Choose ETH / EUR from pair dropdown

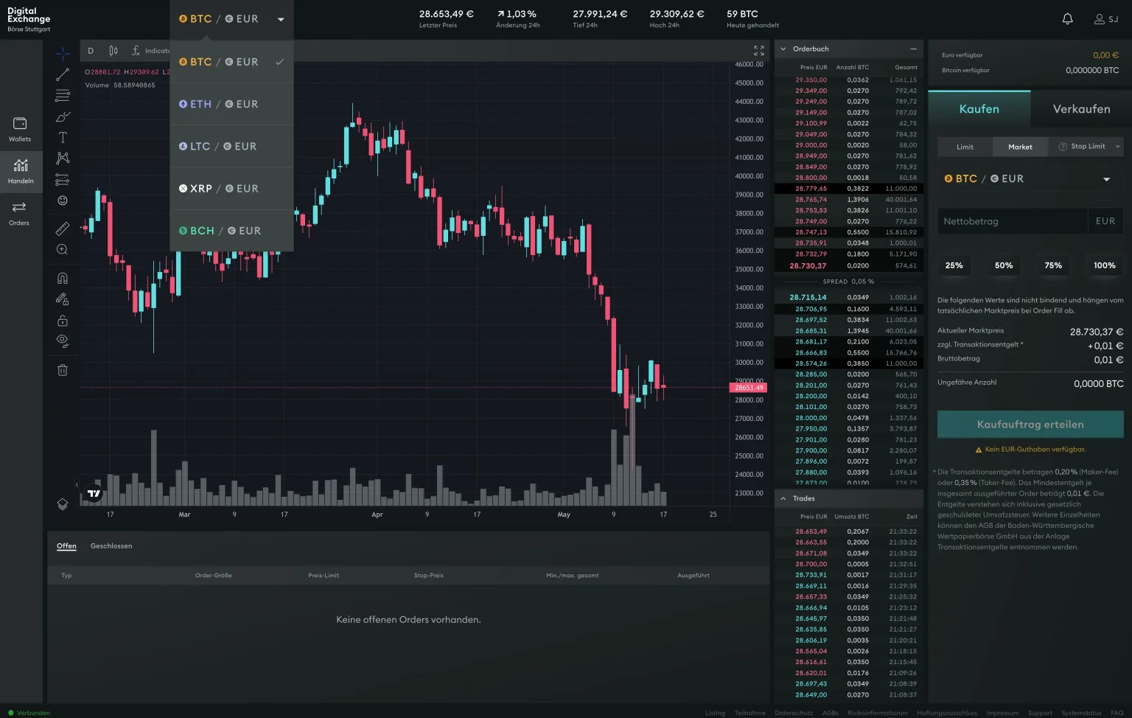[219, 104]
